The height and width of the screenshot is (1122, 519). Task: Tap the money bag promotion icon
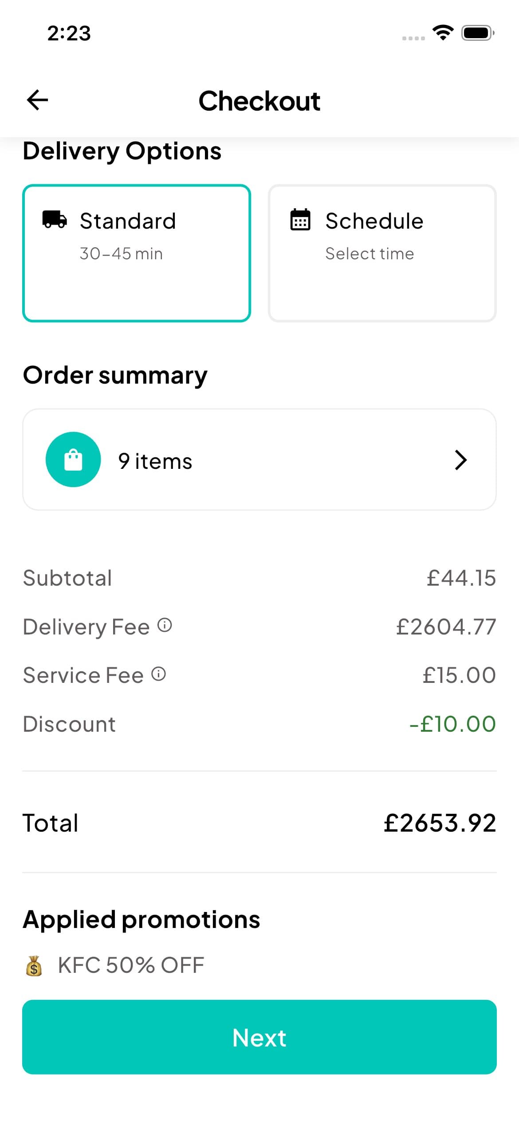(x=34, y=966)
